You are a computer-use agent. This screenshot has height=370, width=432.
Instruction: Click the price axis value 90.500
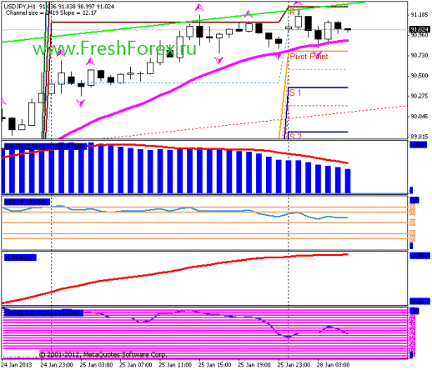tap(419, 76)
